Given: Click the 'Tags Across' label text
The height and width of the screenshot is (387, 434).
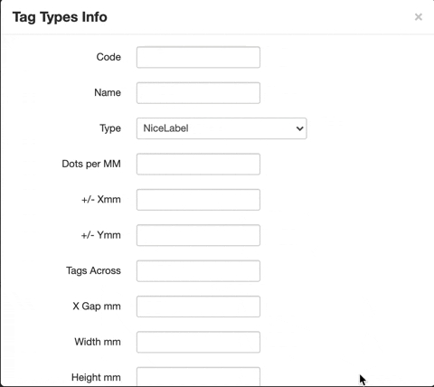Looking at the screenshot, I should 93,270.
